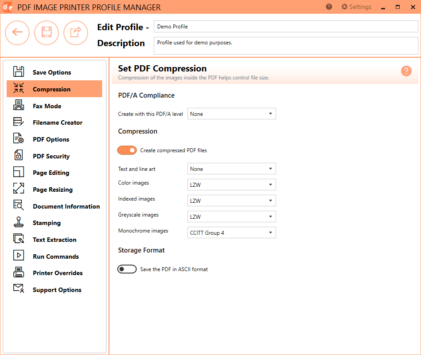
Task: Click the 'Greyscale images' label
Action: coord(138,215)
